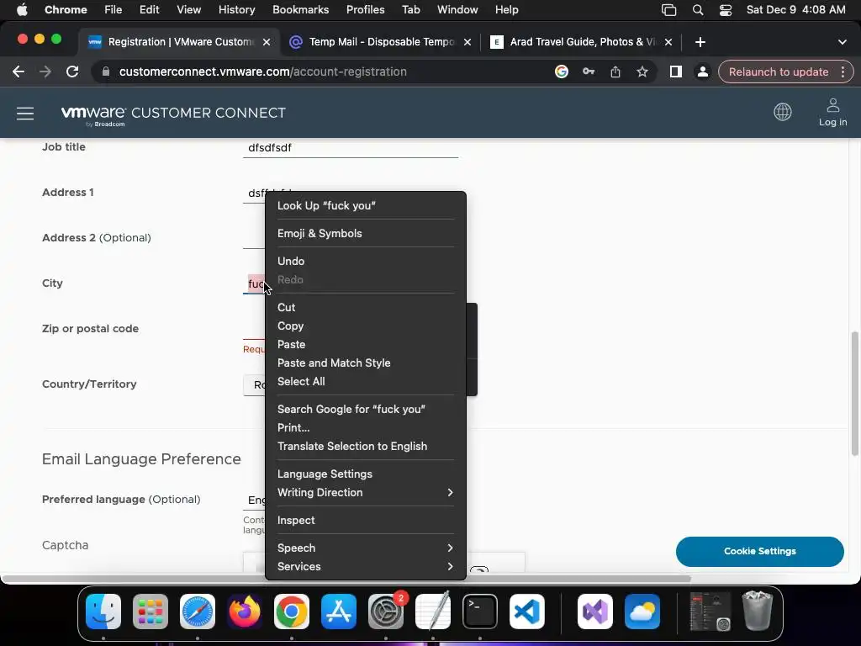The width and height of the screenshot is (861, 646).
Task: Click the Search Google for entry
Action: tap(365, 410)
